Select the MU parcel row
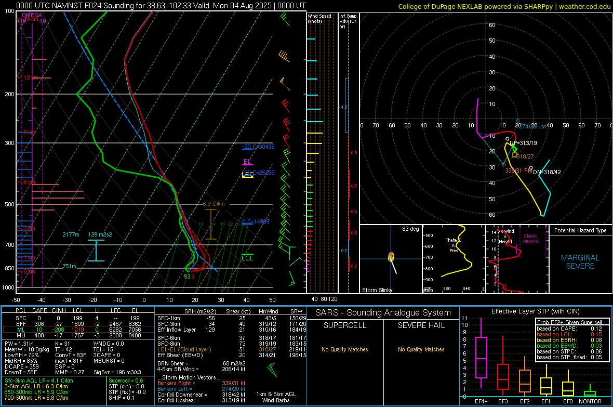The image size is (613, 407). point(78,335)
